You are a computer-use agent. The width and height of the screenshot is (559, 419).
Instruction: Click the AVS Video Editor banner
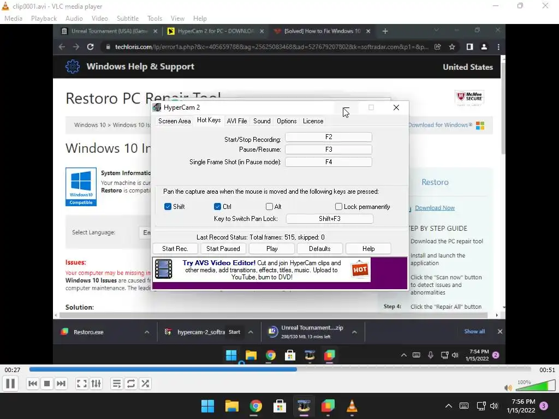[x=261, y=270]
